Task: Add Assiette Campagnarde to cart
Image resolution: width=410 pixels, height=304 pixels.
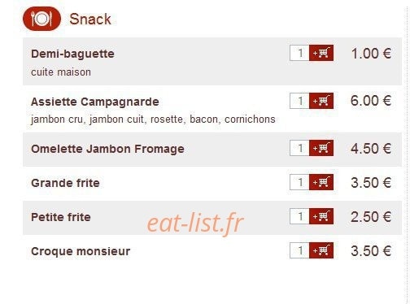Action: pyautogui.click(x=321, y=101)
